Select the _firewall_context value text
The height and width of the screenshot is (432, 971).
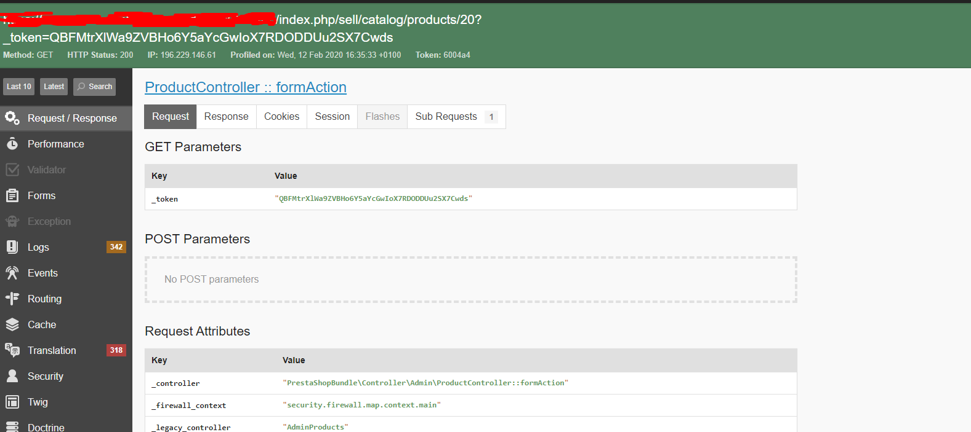click(361, 405)
